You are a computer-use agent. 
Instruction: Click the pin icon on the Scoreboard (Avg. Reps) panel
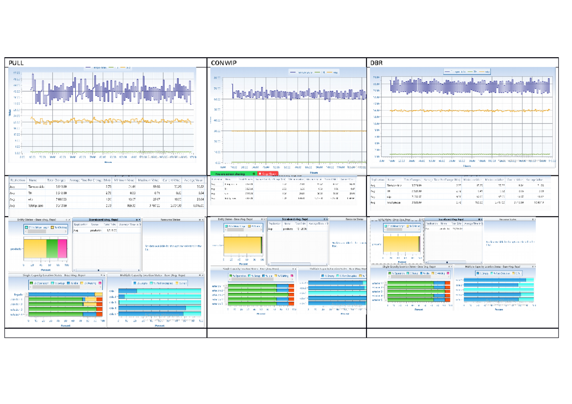[136, 220]
